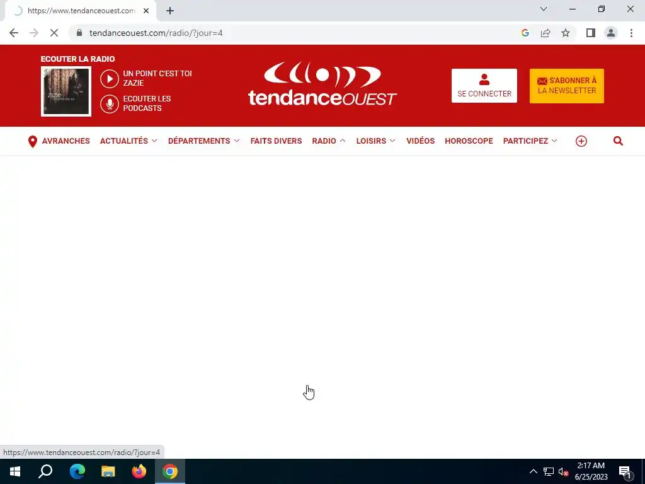The width and height of the screenshot is (645, 484).
Task: Open the clock showing 2:17 AM
Action: pyautogui.click(x=591, y=471)
